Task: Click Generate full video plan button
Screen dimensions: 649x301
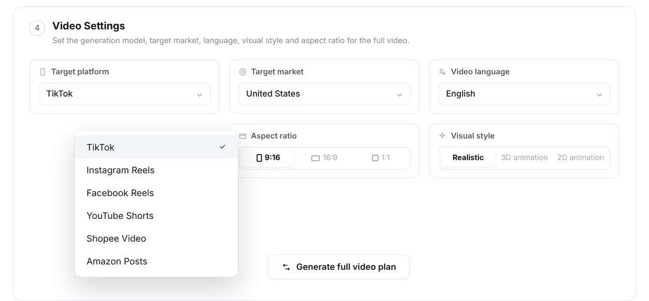Action: tap(338, 267)
